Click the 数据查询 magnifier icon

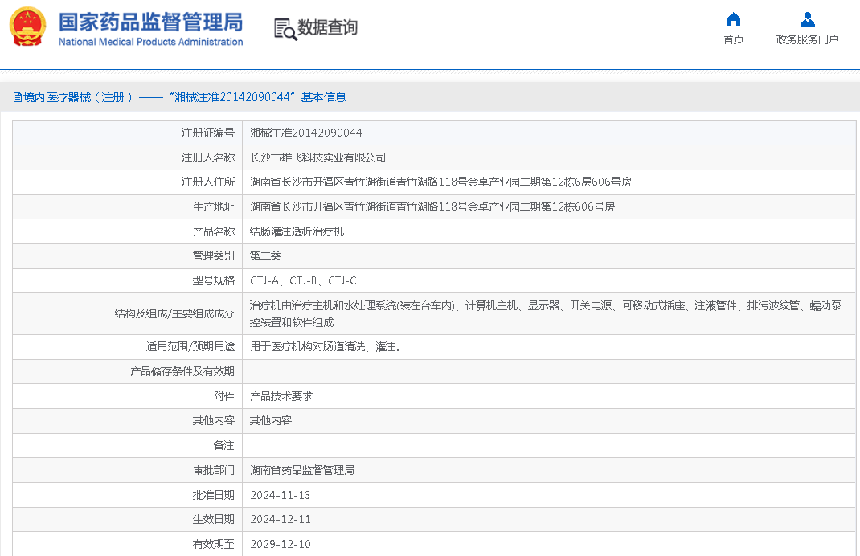click(x=285, y=29)
